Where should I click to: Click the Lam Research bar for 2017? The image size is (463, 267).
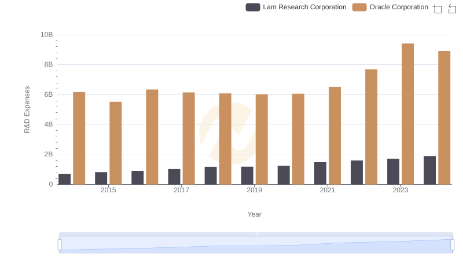click(174, 177)
